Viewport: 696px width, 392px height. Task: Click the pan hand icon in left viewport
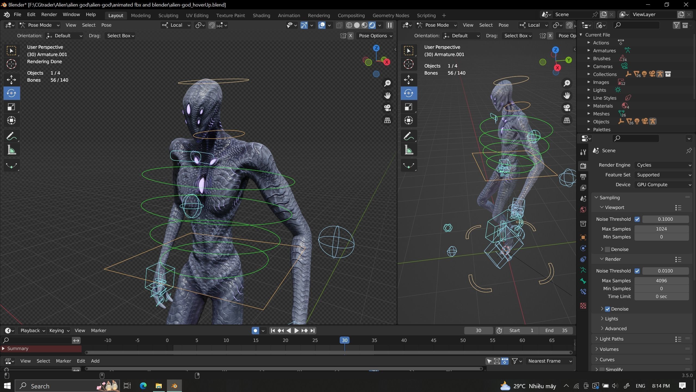[x=387, y=96]
